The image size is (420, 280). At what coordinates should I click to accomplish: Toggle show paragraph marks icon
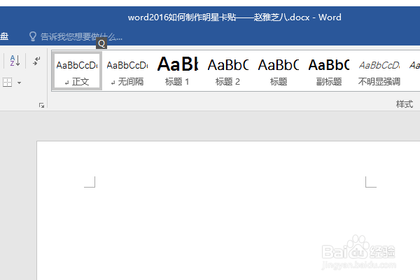point(36,61)
